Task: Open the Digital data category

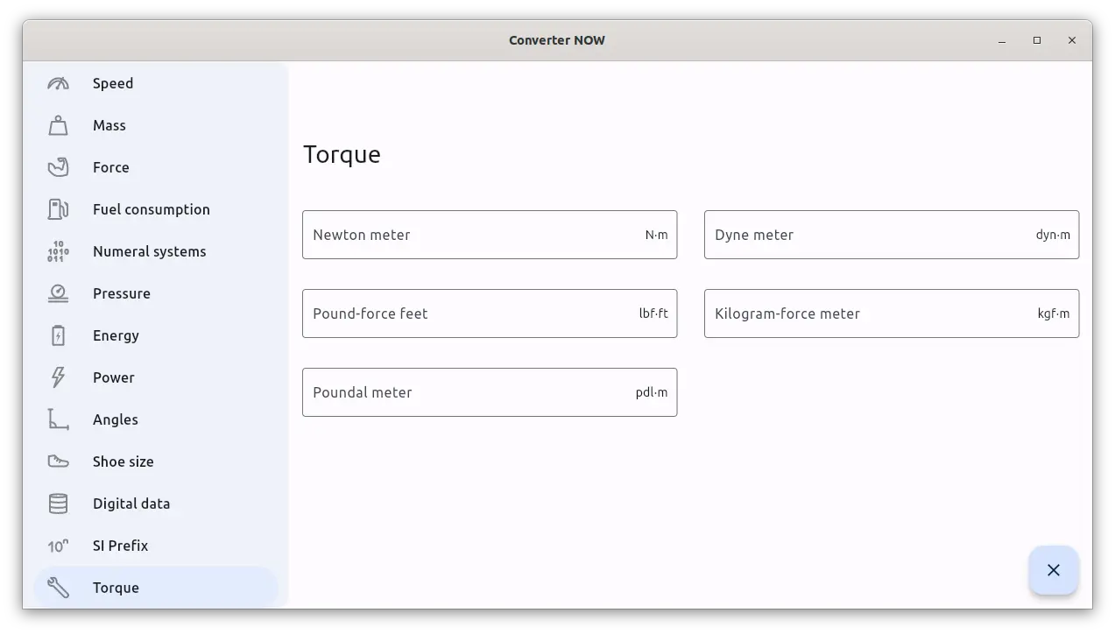Action: pos(131,504)
